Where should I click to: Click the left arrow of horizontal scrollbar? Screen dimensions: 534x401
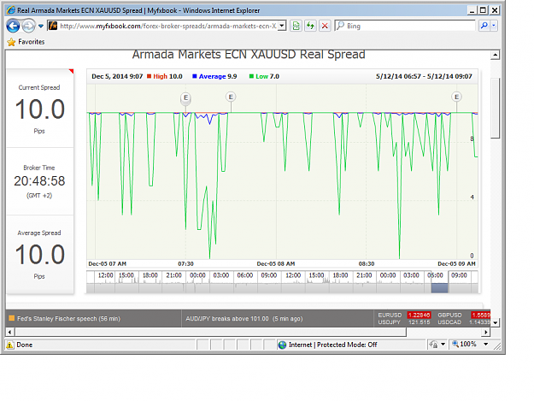coord(10,332)
